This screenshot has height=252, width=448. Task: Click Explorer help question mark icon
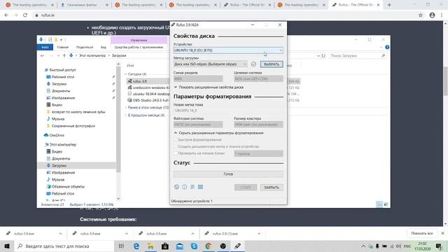(387, 47)
